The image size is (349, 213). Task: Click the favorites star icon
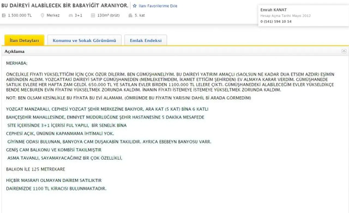coord(134,6)
